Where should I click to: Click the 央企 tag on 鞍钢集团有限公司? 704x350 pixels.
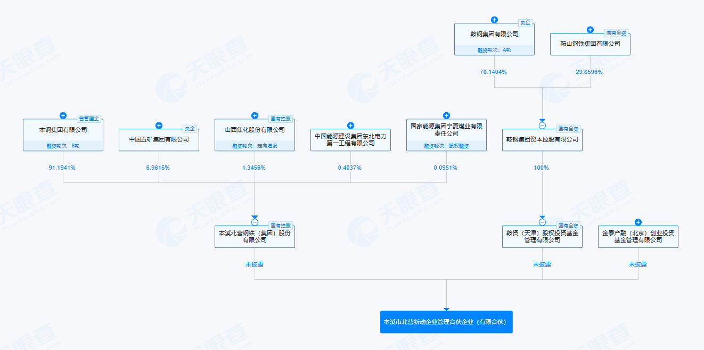pyautogui.click(x=526, y=23)
